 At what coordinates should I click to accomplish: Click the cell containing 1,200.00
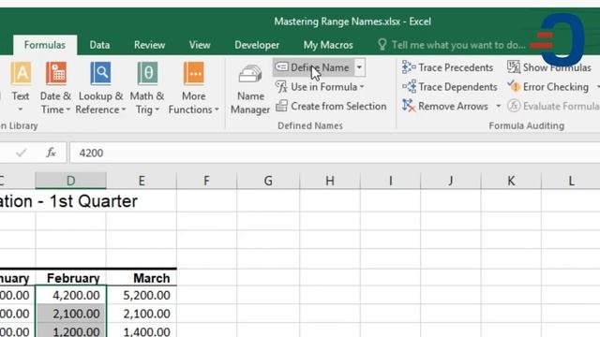point(71,330)
